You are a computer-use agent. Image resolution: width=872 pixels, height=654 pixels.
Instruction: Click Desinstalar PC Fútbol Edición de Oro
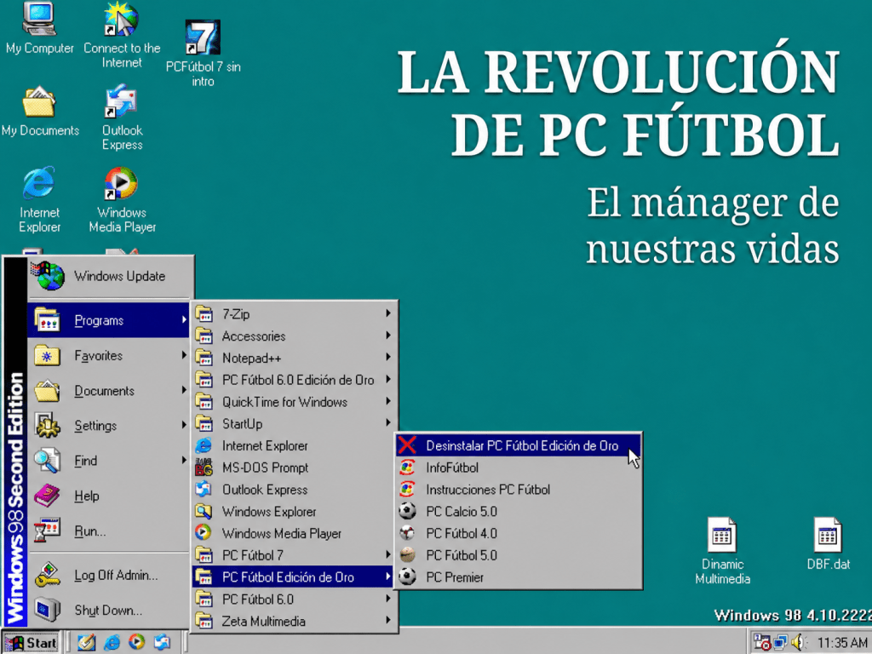(x=519, y=445)
